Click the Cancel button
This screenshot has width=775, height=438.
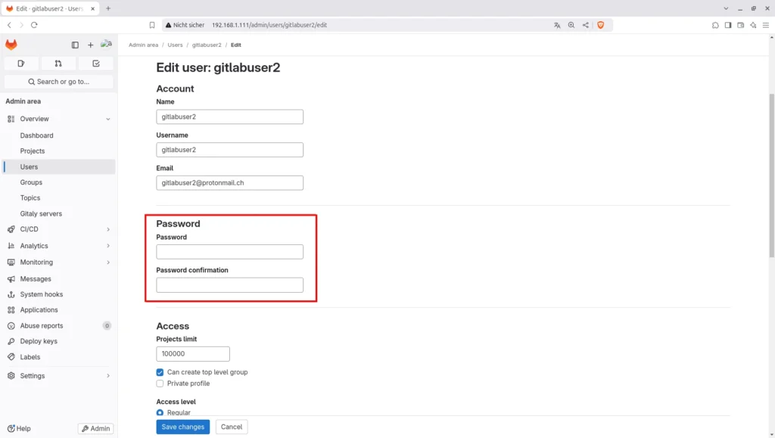tap(232, 427)
